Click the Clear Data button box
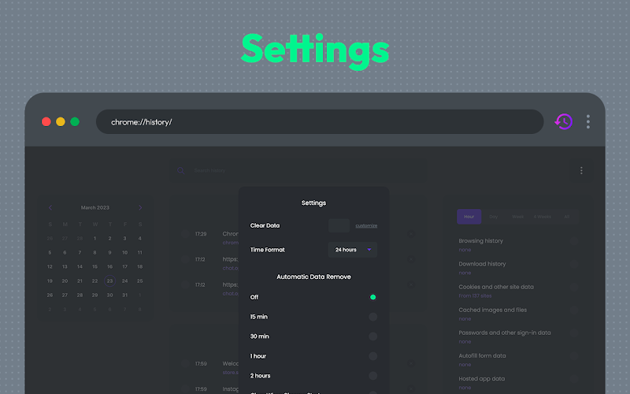The width and height of the screenshot is (630, 394). (339, 225)
